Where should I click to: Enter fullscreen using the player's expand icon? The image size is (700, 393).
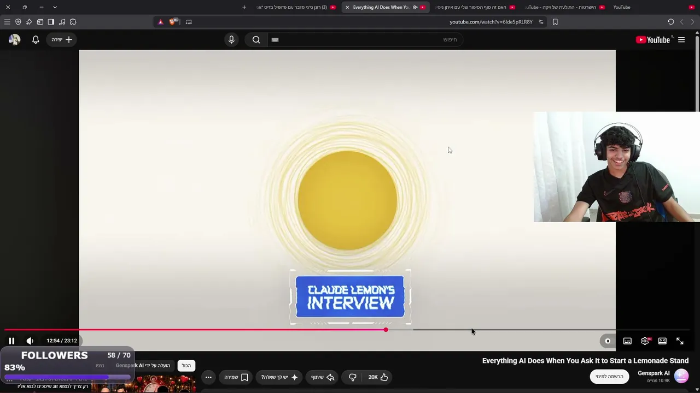pyautogui.click(x=680, y=341)
